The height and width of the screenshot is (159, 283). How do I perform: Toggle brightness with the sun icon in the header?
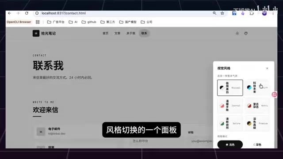tap(237, 34)
